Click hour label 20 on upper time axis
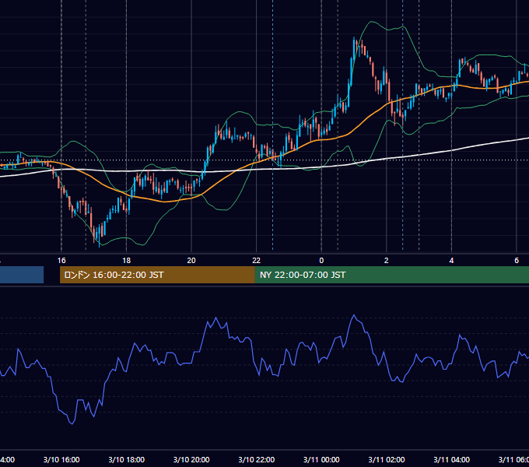The width and height of the screenshot is (529, 467). [x=191, y=261]
